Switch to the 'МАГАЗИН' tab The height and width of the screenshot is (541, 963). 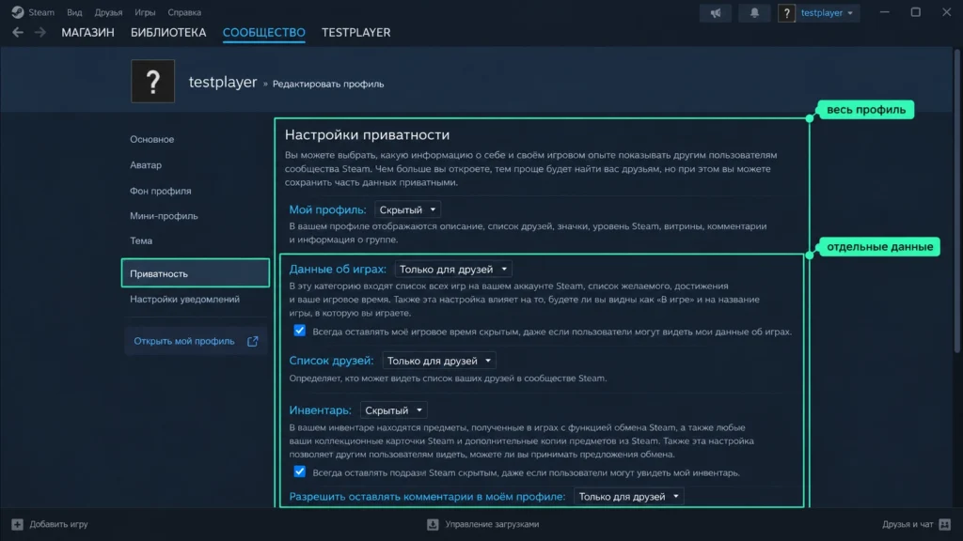(x=87, y=33)
